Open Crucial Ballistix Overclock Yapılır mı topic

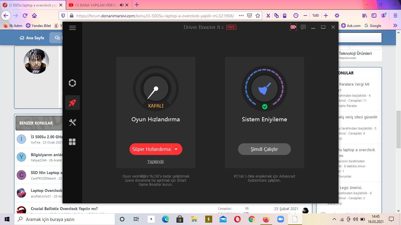click(x=64, y=209)
